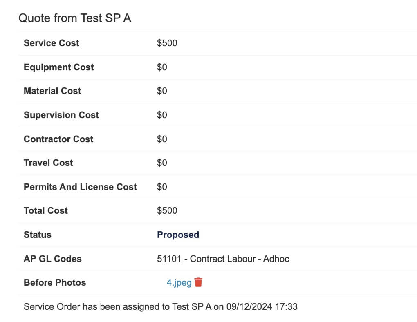This screenshot has width=417, height=322.
Task: Click the $0 Equipment Cost value
Action: (162, 67)
